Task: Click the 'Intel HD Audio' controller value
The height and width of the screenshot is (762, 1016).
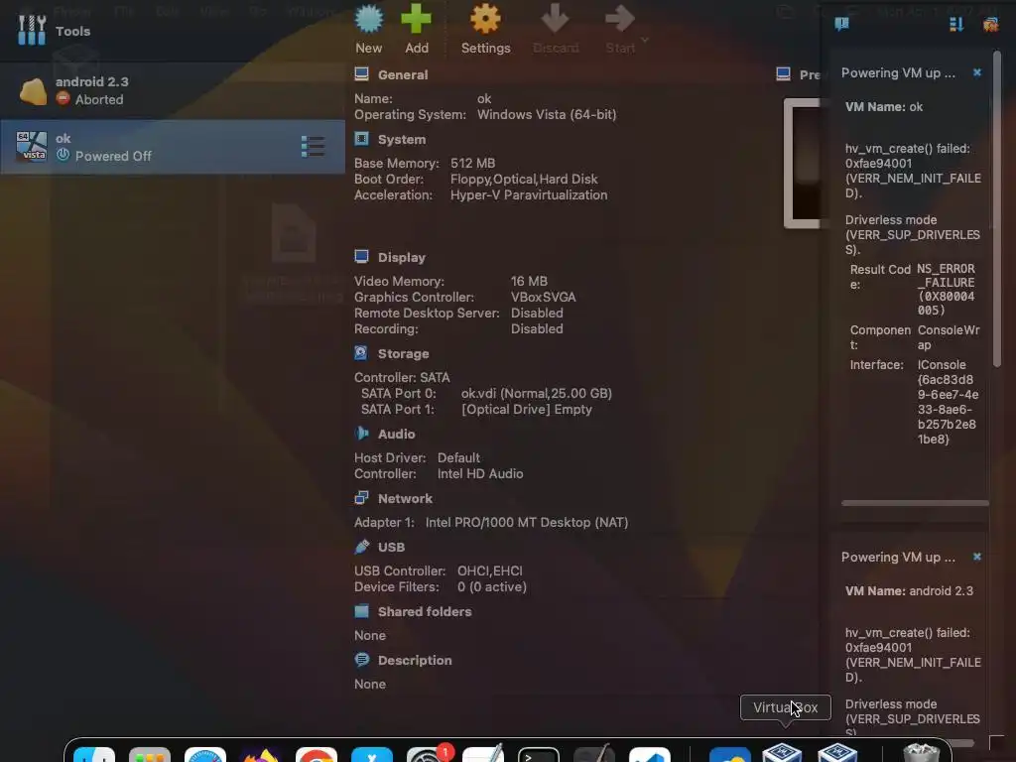Action: (x=480, y=473)
